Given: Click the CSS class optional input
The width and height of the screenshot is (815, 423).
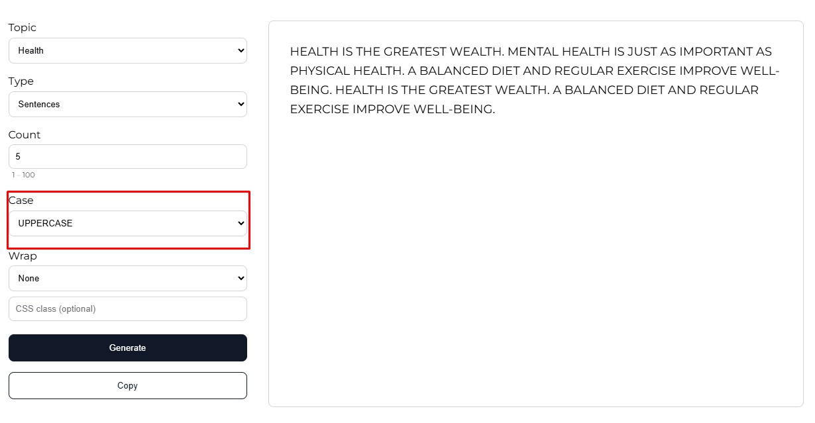Looking at the screenshot, I should 127,308.
